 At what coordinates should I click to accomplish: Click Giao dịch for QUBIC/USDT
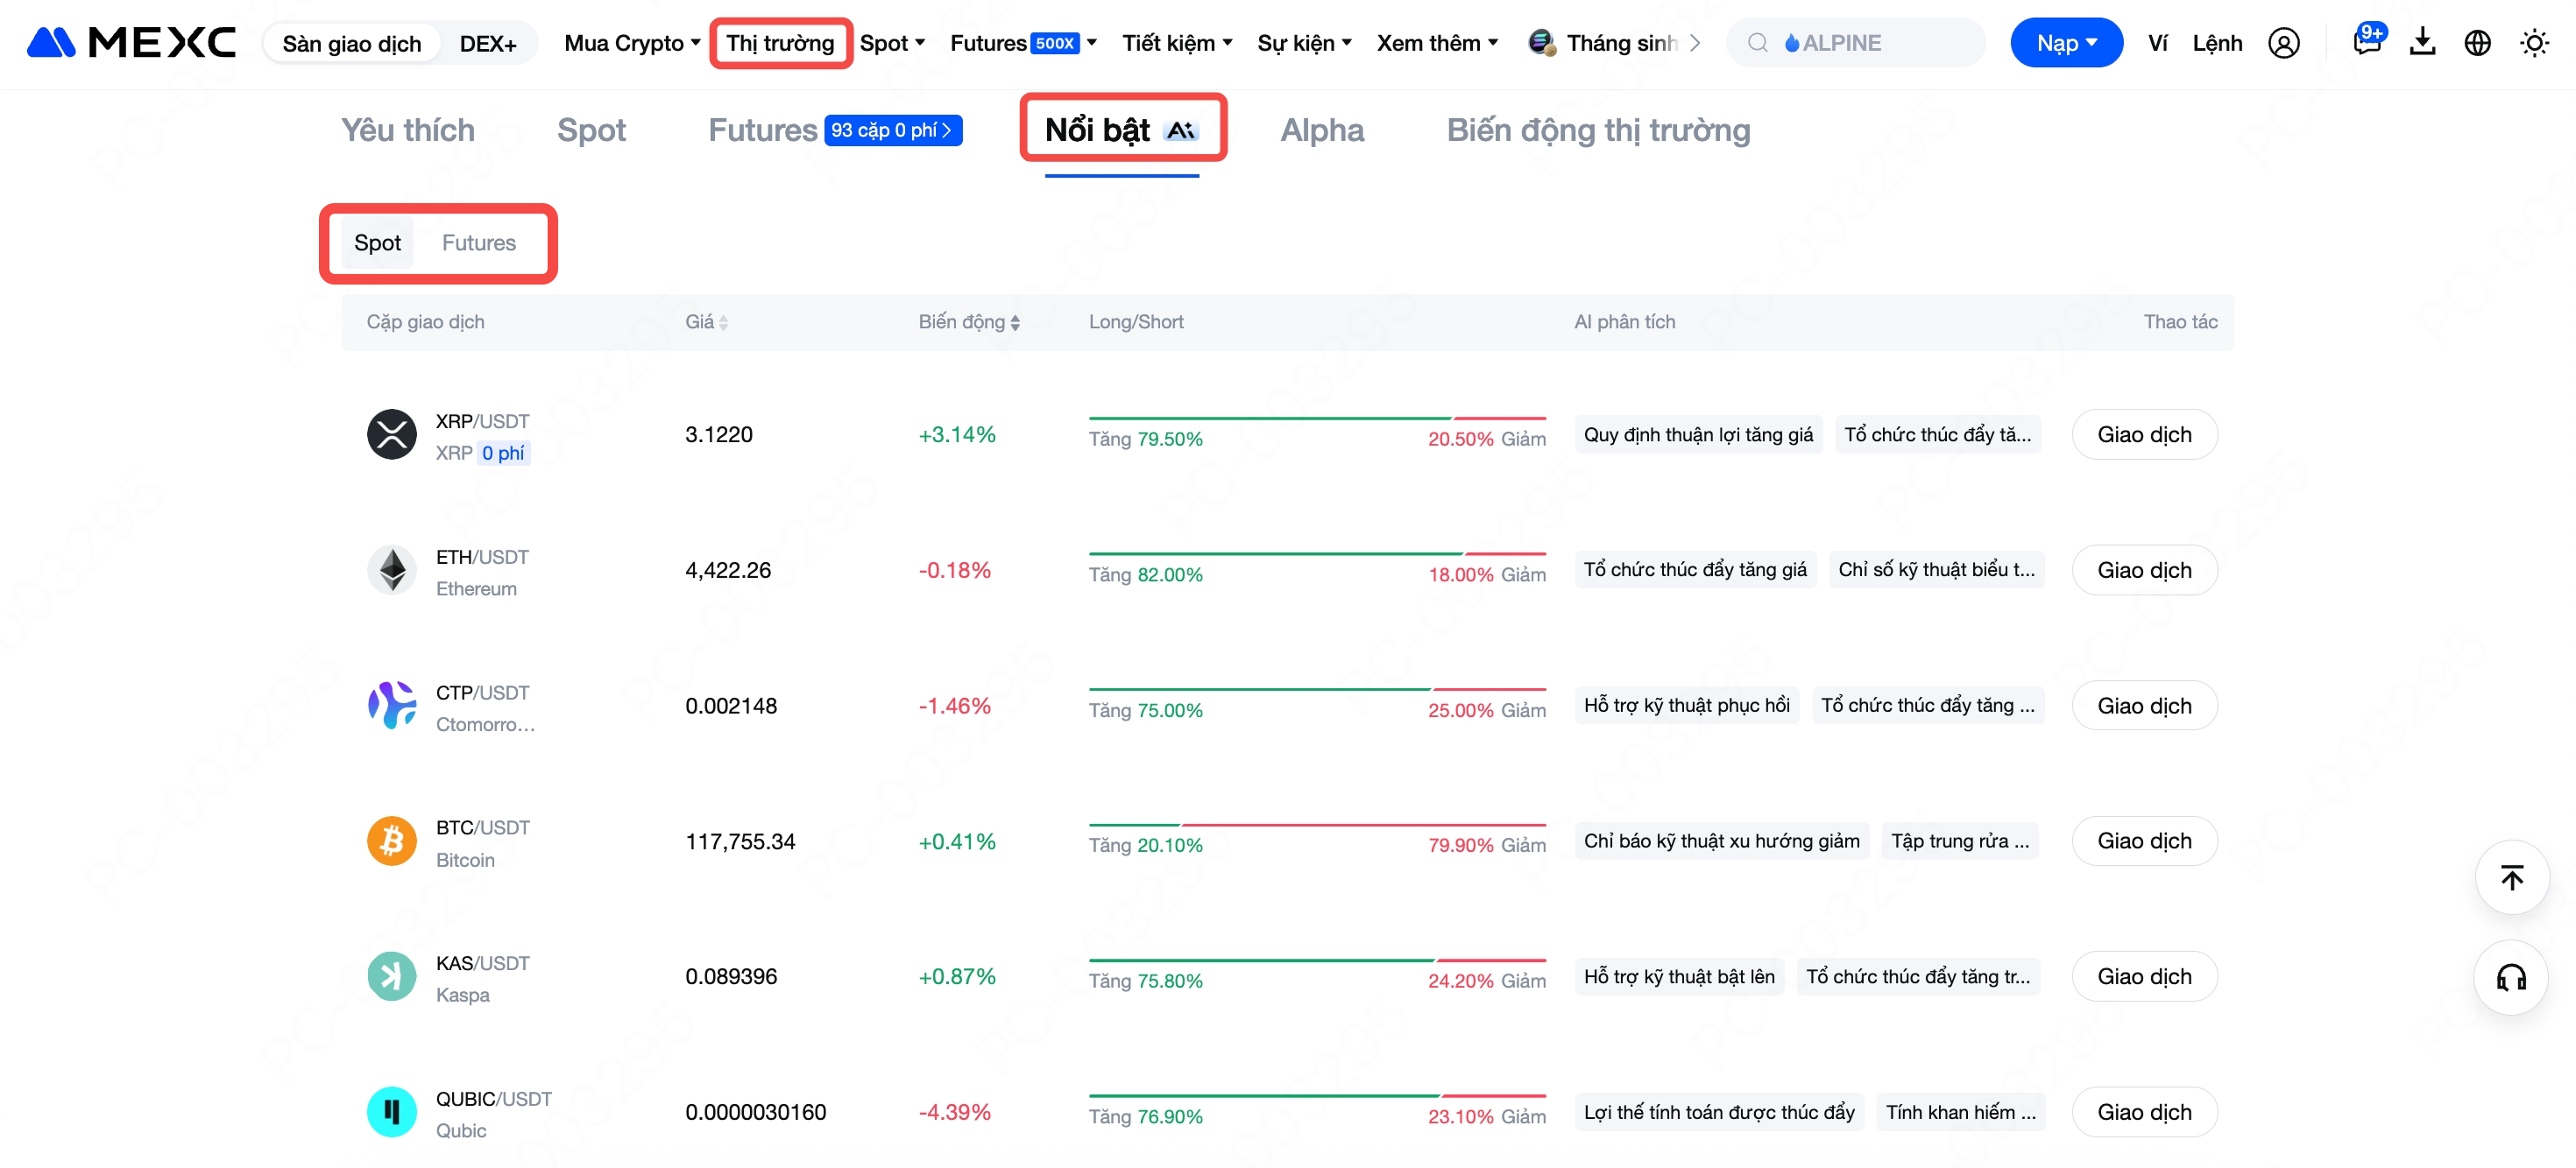pyautogui.click(x=2143, y=1112)
